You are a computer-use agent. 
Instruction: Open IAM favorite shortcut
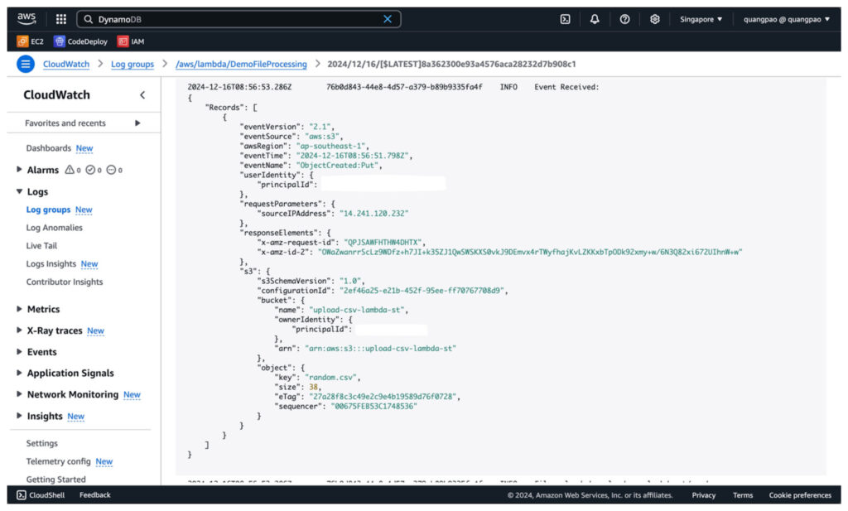point(131,41)
